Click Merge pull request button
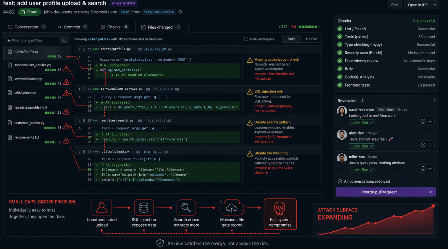Viewport: 448px width, 249px height. tap(379, 192)
